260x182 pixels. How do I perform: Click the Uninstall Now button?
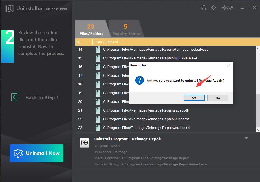tap(36, 153)
